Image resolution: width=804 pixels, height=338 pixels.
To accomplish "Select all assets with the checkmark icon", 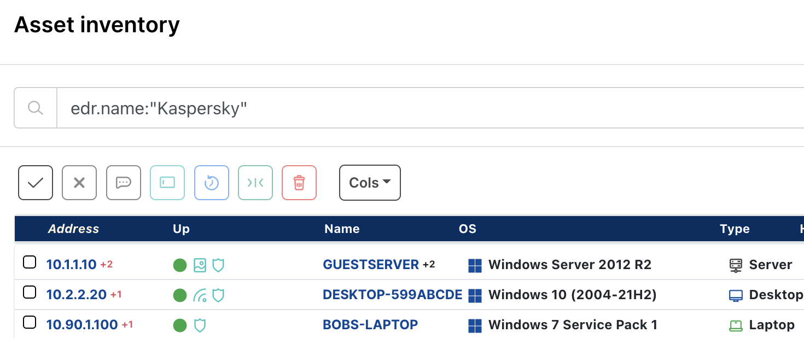I will pyautogui.click(x=35, y=183).
